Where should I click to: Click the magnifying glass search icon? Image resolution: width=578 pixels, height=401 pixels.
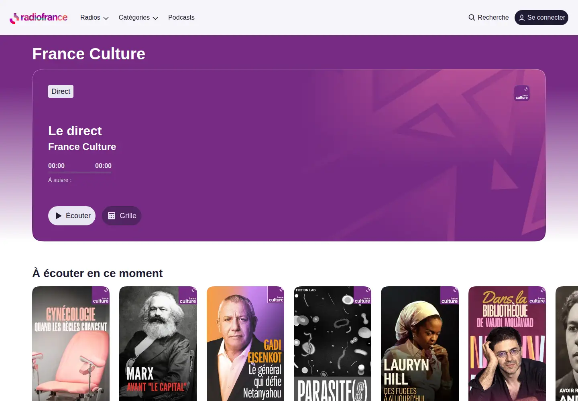472,18
